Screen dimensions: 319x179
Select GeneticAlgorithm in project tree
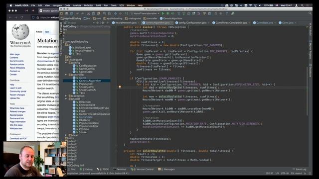[x=90, y=81]
